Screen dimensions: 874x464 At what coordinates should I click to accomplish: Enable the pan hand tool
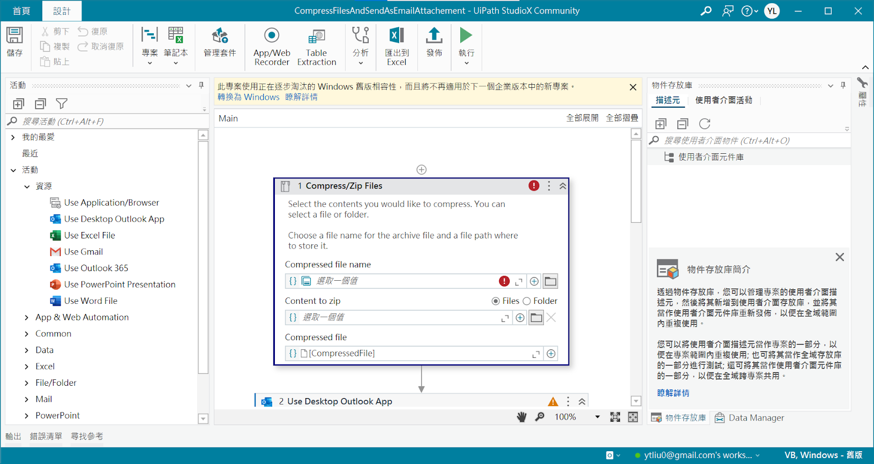pos(521,417)
